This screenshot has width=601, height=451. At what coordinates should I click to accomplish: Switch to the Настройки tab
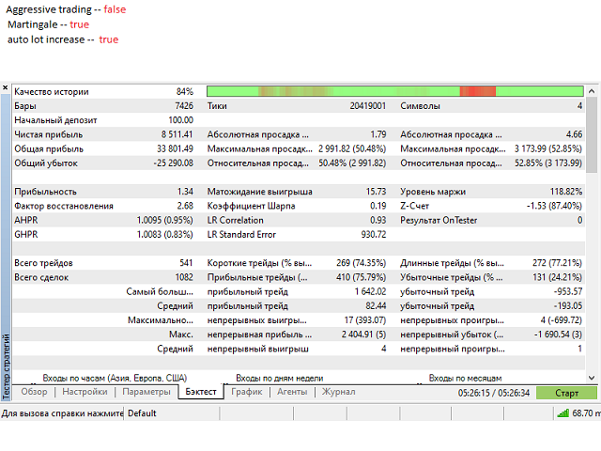[85, 393]
